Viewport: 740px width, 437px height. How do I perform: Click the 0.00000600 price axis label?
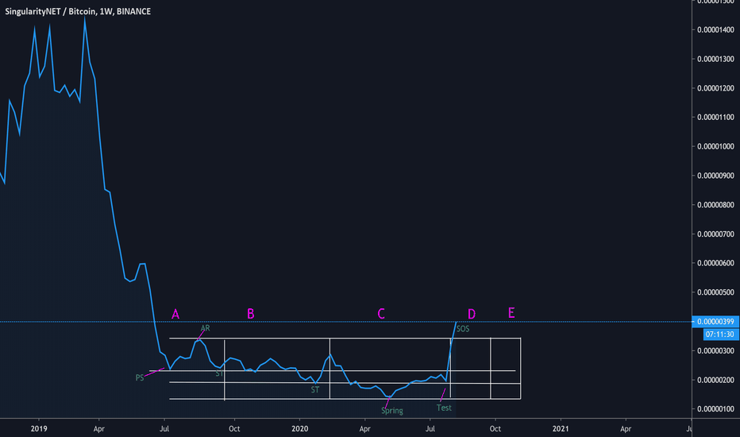pos(715,263)
